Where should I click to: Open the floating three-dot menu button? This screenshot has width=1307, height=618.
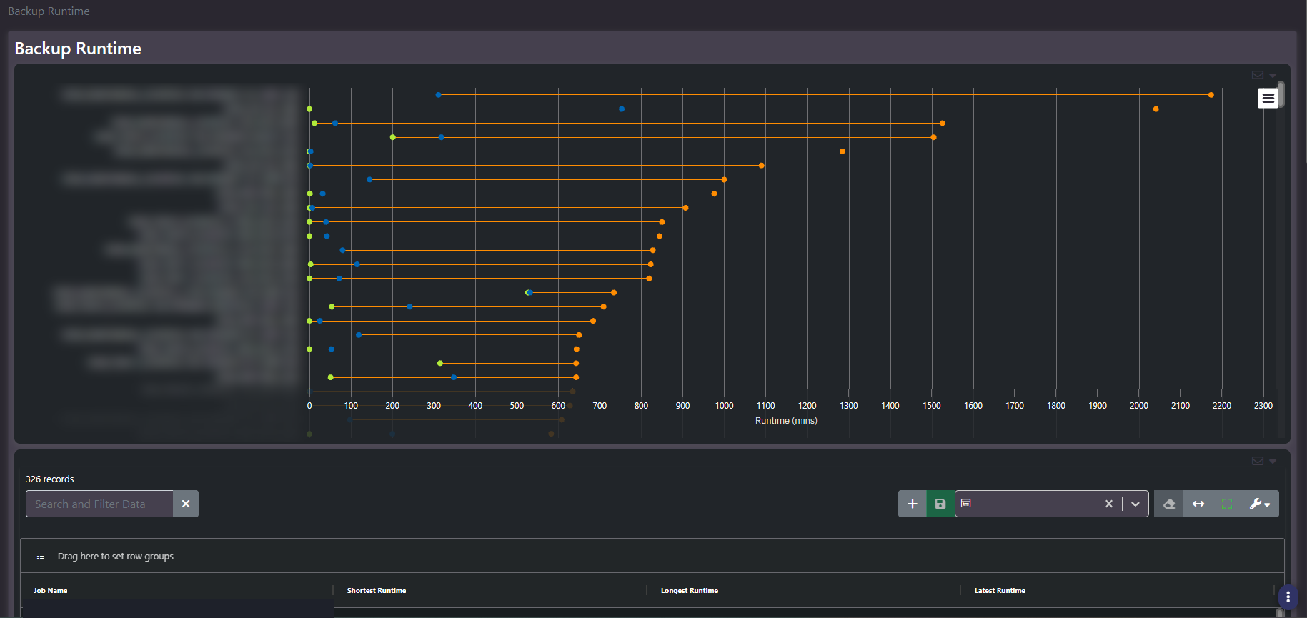coord(1288,597)
